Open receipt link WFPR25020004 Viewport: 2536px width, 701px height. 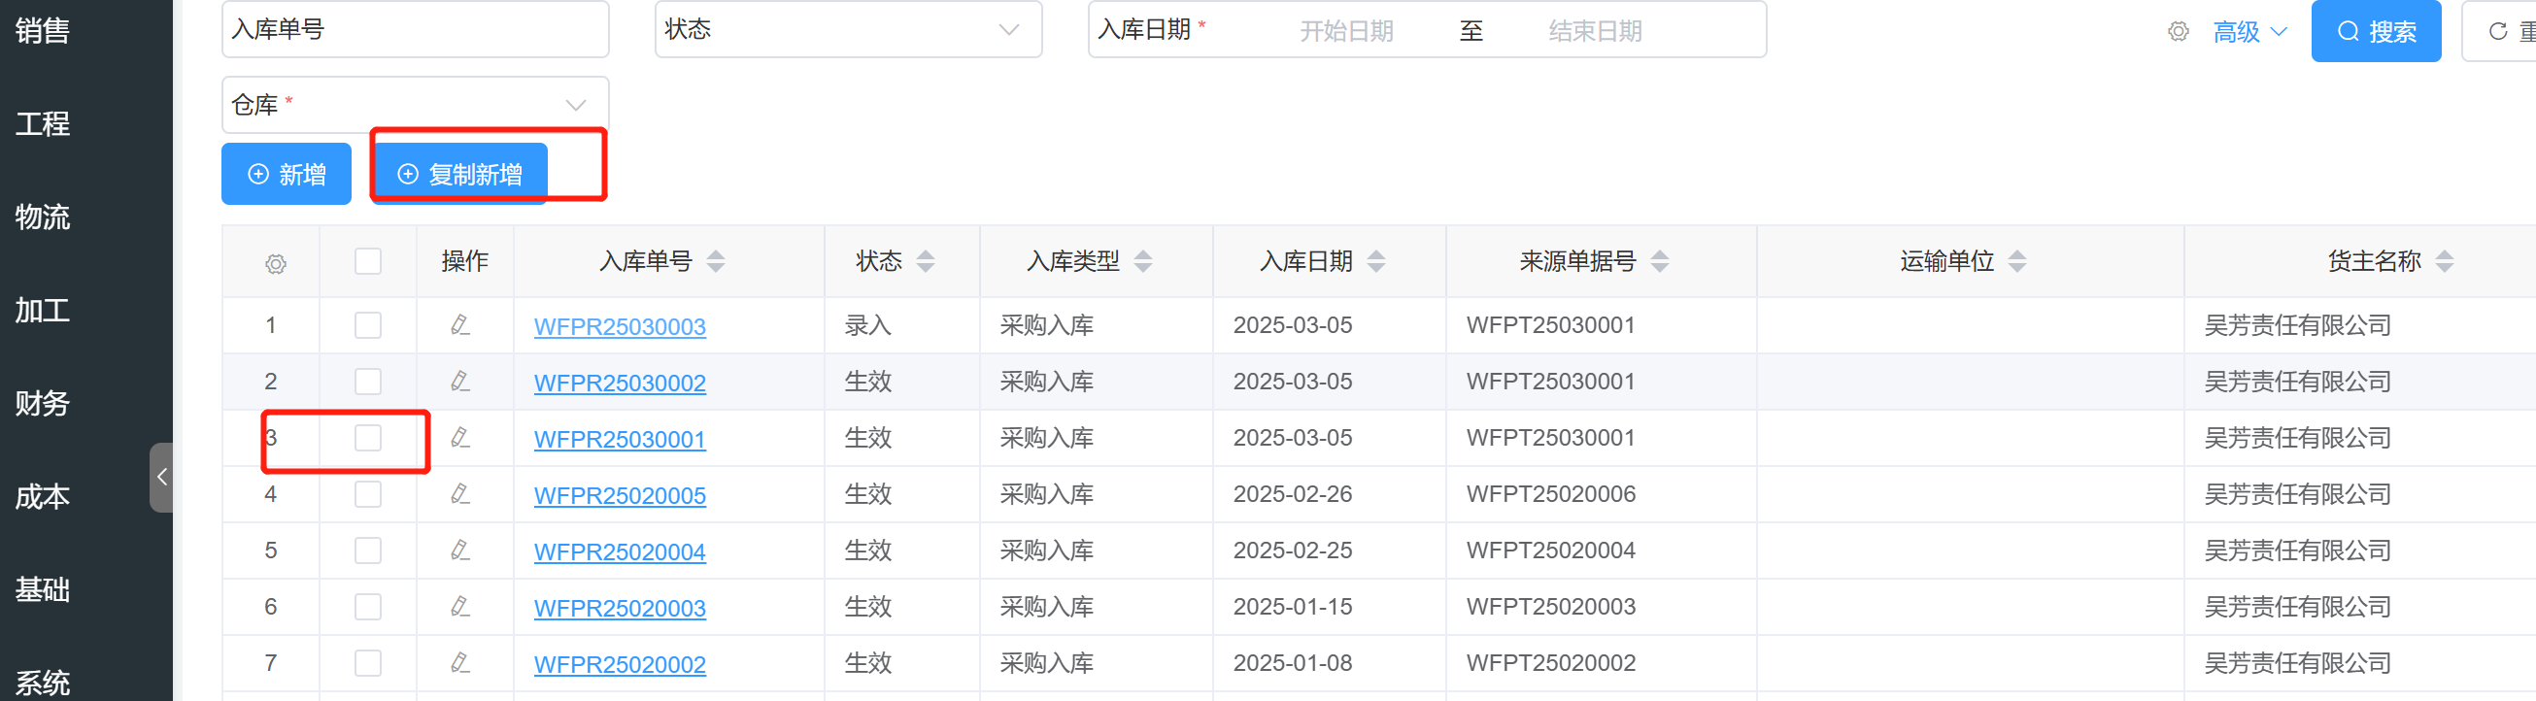click(621, 551)
